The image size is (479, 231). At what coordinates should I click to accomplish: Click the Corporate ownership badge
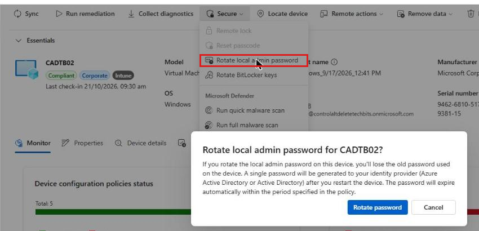(95, 75)
